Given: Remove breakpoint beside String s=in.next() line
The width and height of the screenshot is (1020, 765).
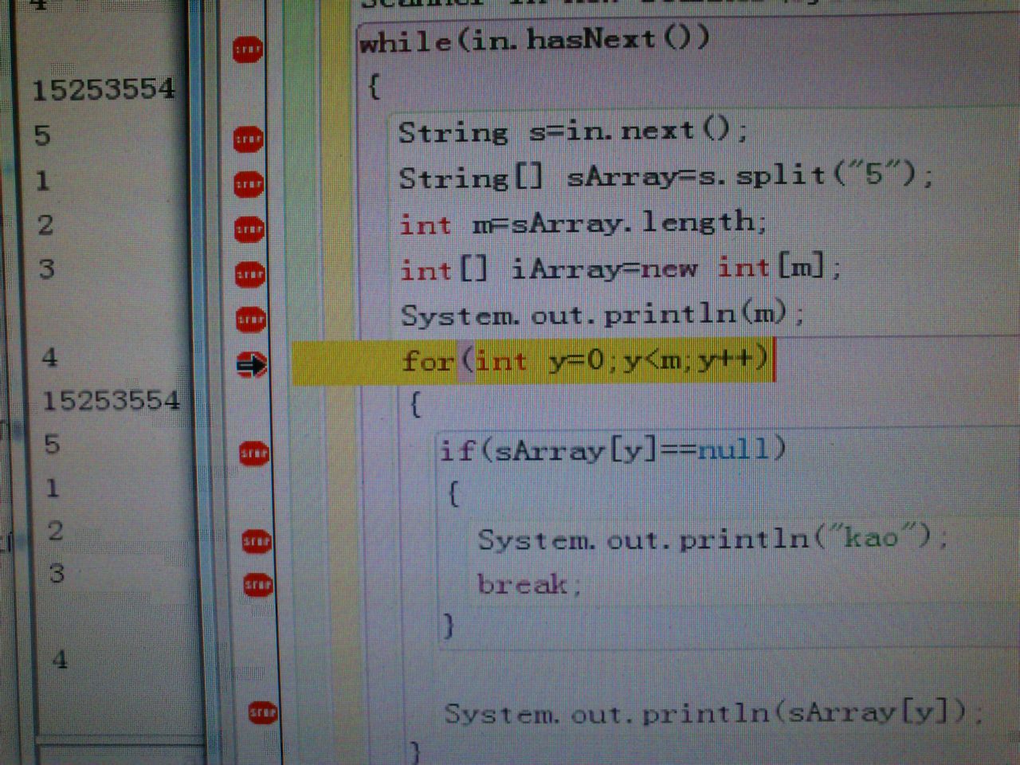Looking at the screenshot, I should tap(249, 139).
